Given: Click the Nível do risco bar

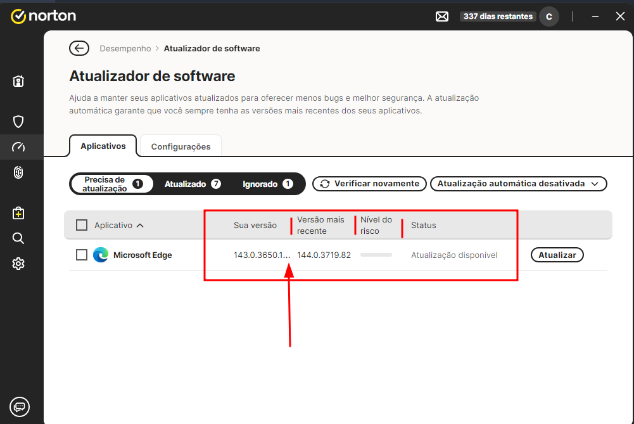Looking at the screenshot, I should click(376, 255).
